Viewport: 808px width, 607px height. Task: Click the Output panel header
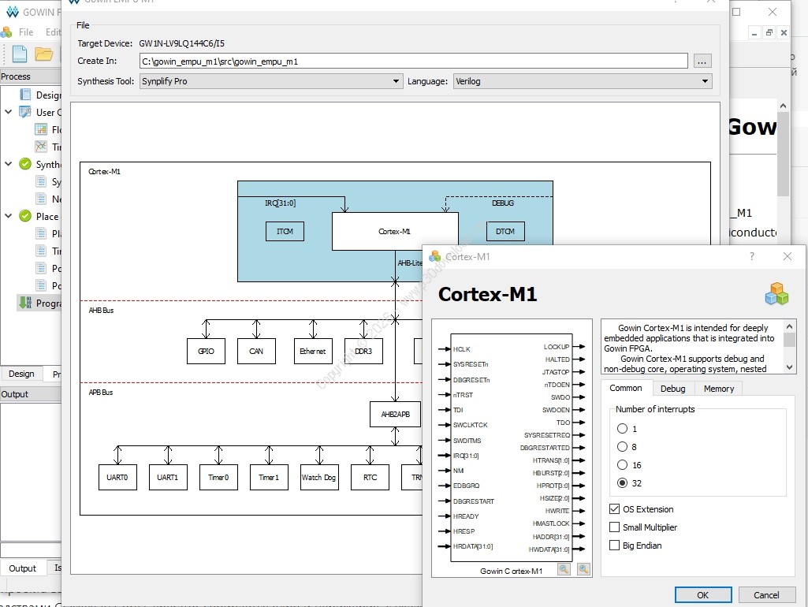31,394
